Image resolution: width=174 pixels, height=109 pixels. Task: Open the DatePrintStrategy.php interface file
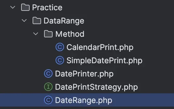click(96, 87)
